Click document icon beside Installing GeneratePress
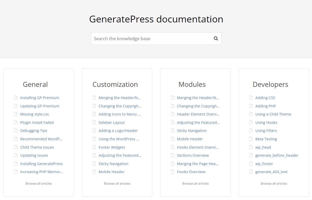The image size is (312, 200). pos(15,164)
